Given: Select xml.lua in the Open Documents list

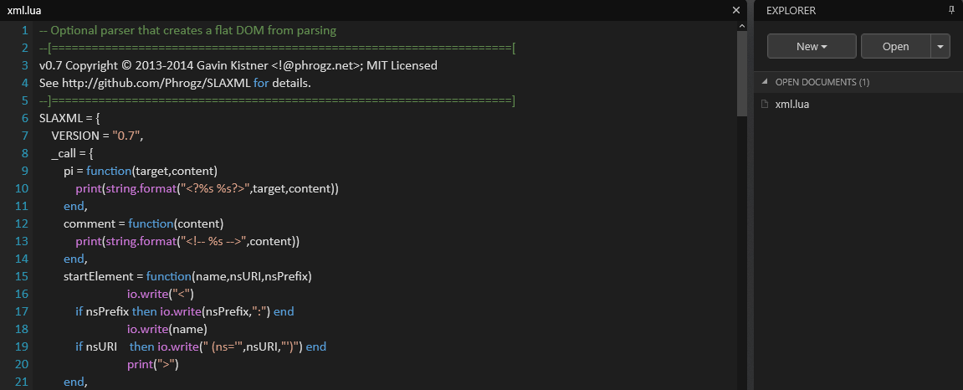Looking at the screenshot, I should (792, 105).
